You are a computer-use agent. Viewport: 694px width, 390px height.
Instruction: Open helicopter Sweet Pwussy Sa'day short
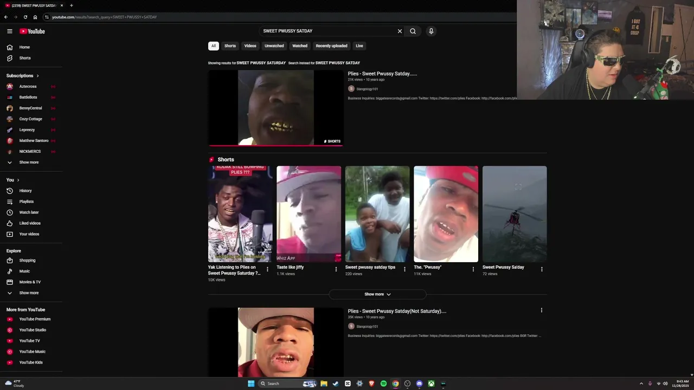(515, 214)
